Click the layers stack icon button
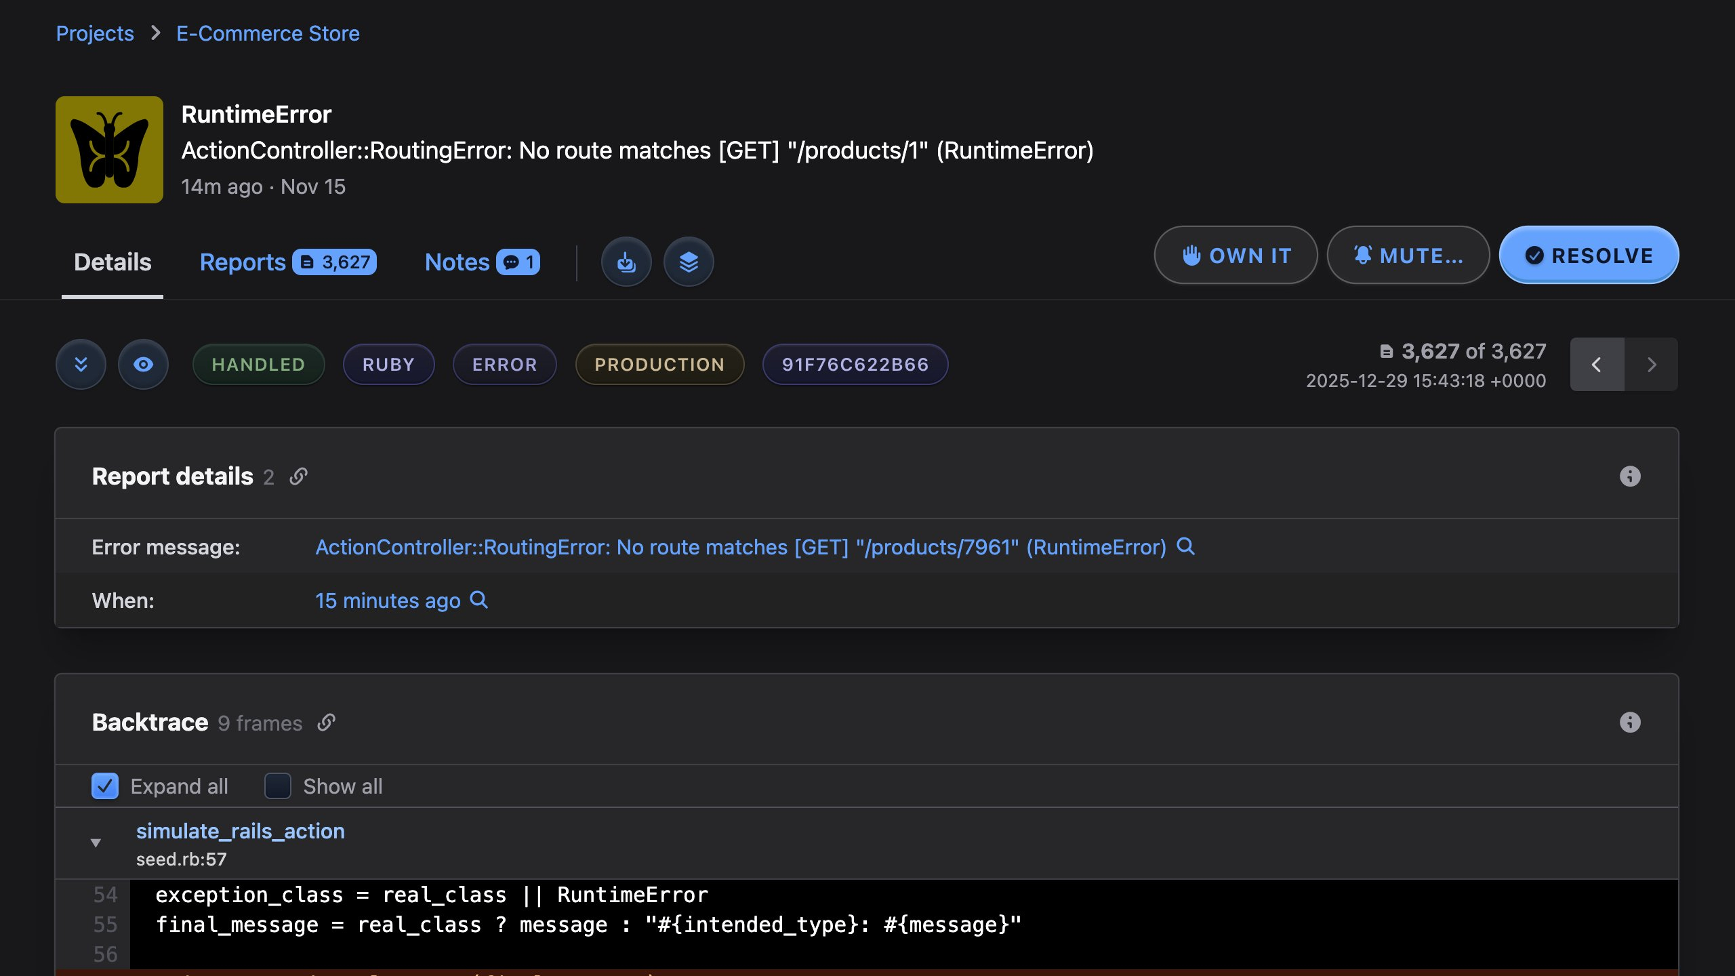The height and width of the screenshot is (976, 1735). coord(688,262)
